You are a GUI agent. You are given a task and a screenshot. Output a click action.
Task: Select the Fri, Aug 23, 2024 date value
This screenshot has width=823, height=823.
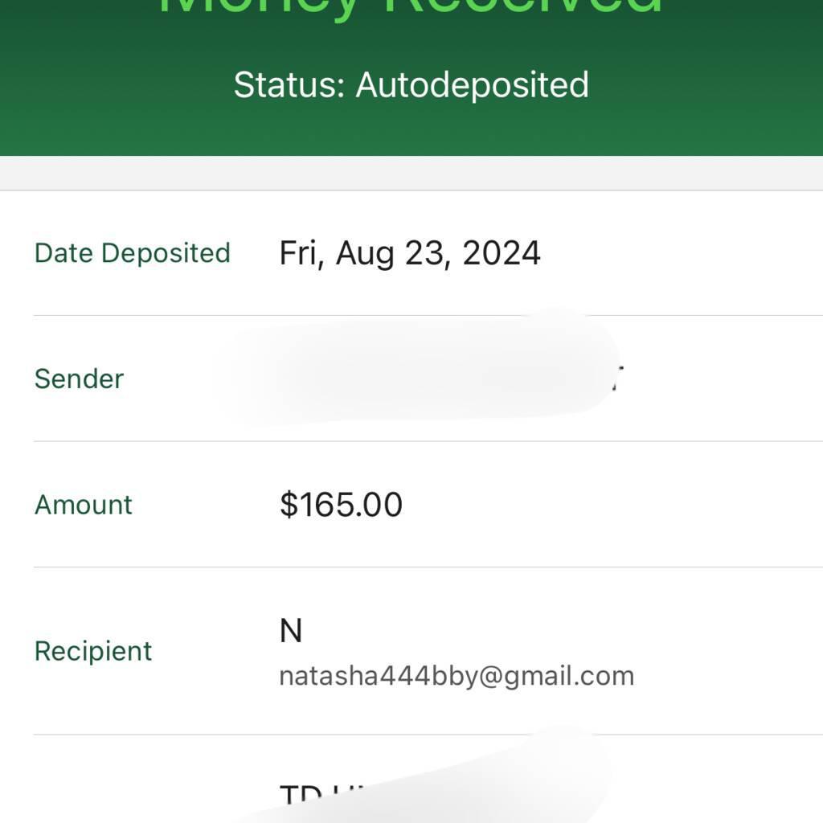[x=410, y=253]
